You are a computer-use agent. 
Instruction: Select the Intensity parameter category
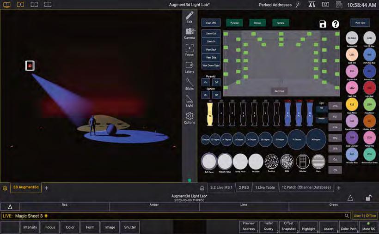click(30, 227)
